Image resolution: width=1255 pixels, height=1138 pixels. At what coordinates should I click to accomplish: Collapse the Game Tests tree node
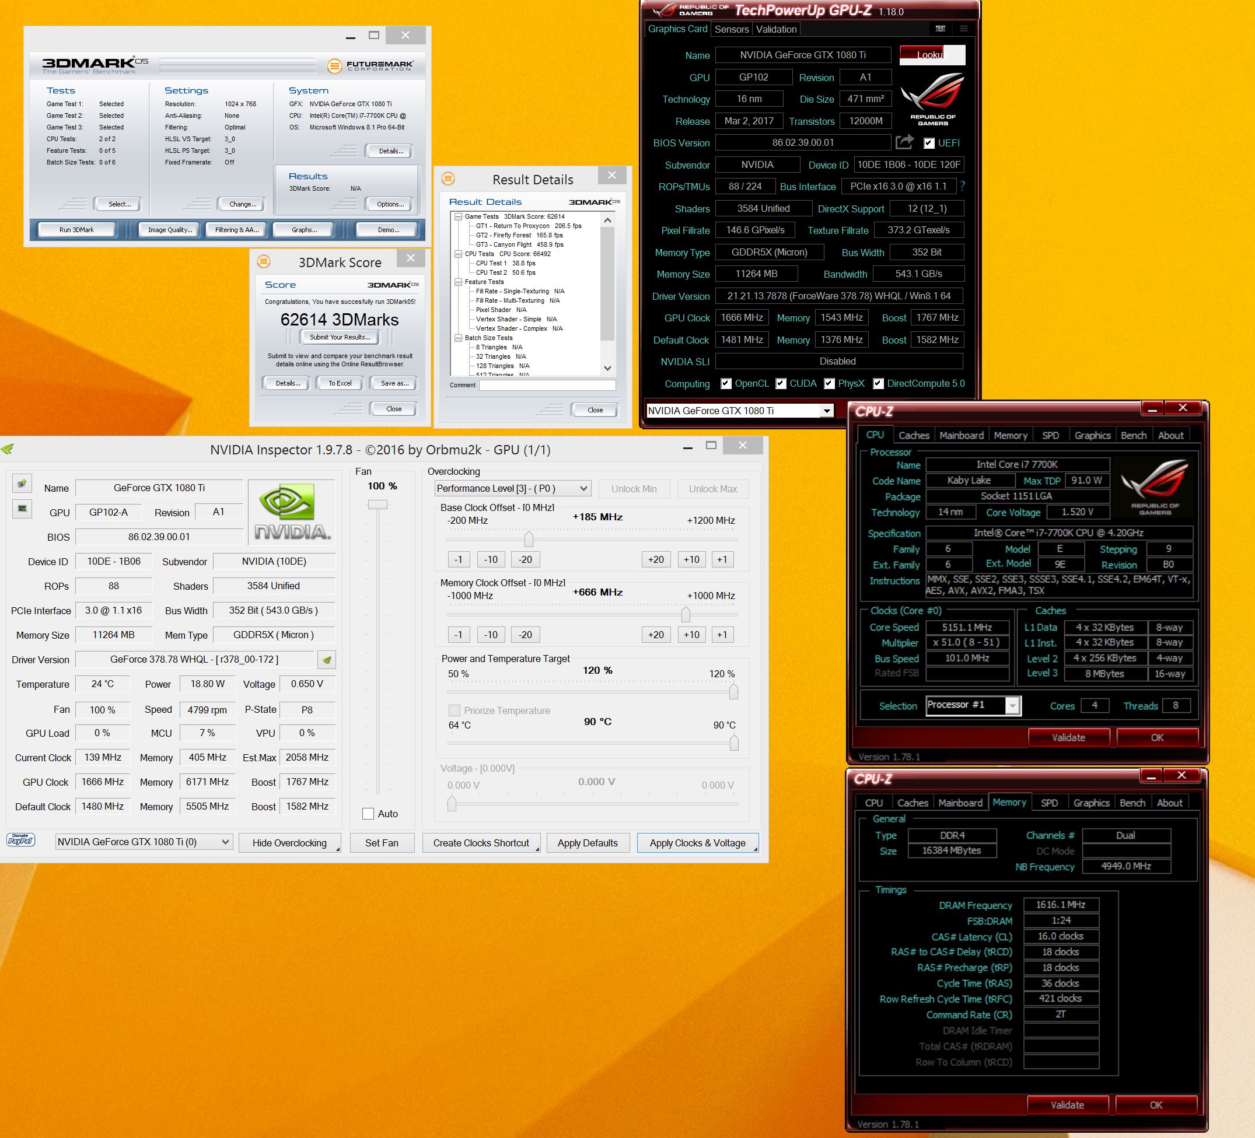(x=458, y=216)
